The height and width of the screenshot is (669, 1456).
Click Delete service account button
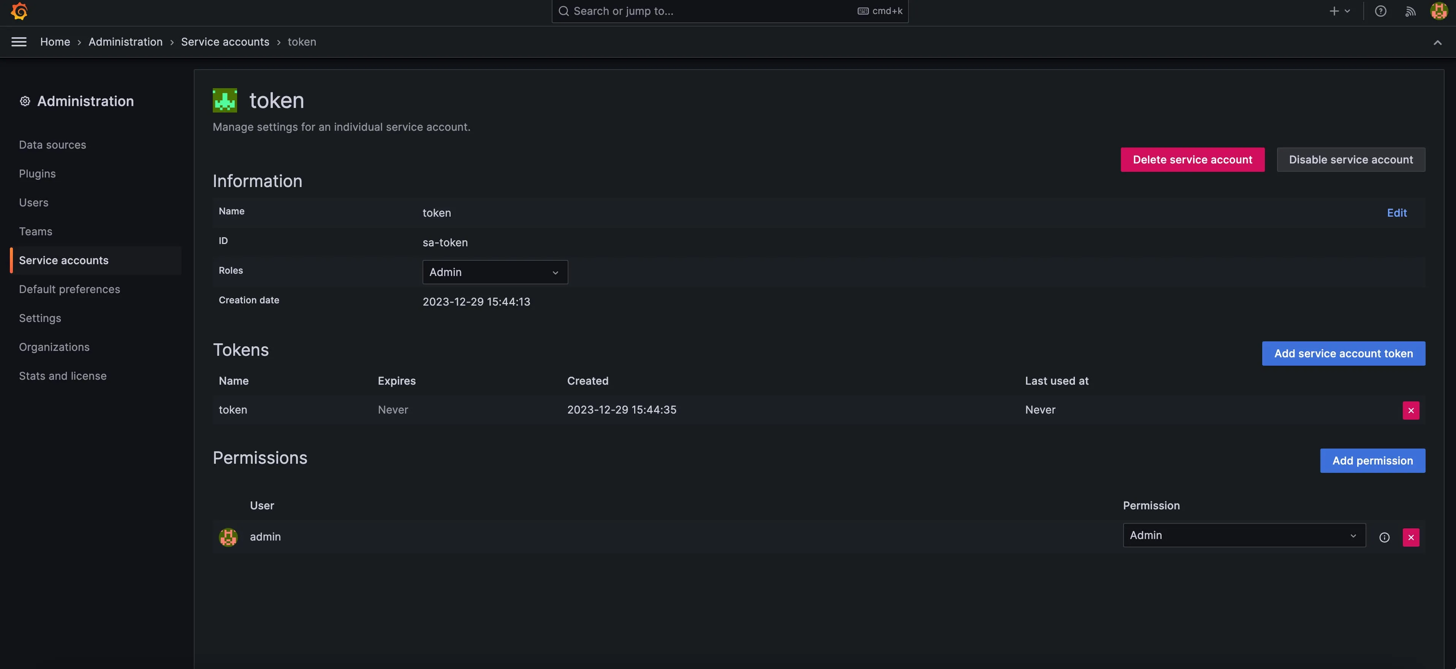click(x=1193, y=160)
